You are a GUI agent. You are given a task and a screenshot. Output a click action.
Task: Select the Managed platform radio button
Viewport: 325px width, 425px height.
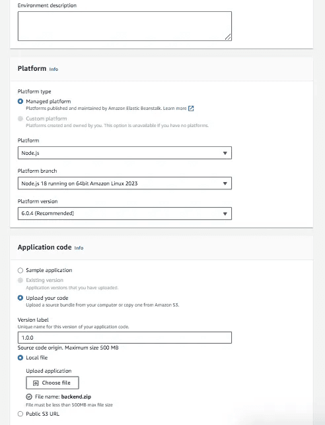[x=20, y=101]
